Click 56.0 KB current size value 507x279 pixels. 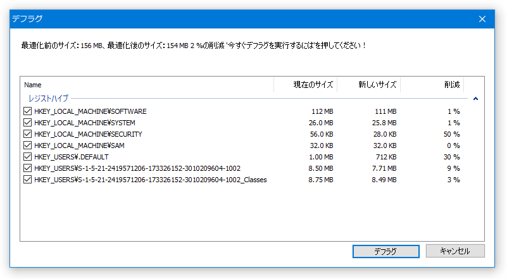tap(322, 134)
